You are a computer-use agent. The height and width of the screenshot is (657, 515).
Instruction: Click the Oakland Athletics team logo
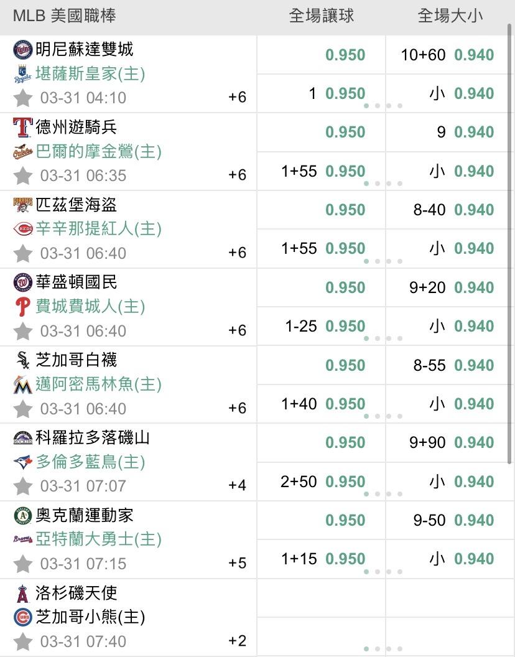click(23, 516)
